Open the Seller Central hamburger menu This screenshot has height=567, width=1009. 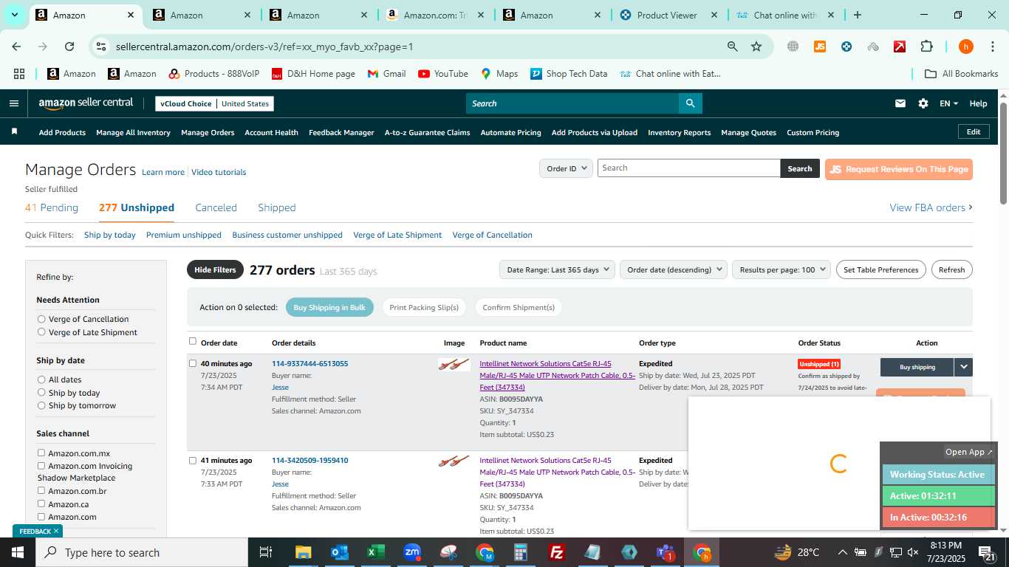click(13, 103)
